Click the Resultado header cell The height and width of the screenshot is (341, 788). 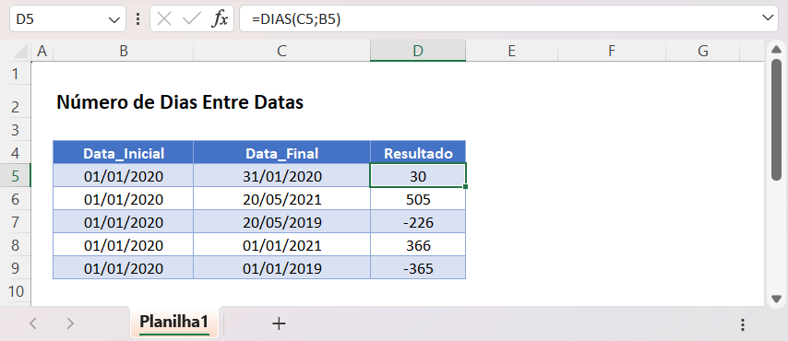[x=418, y=153]
